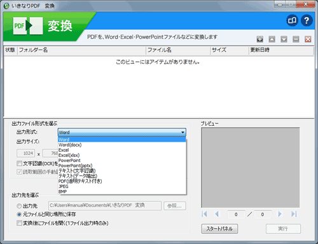Sort by the ファイル名 column header
This screenshot has height=244, width=318.
tap(178, 50)
